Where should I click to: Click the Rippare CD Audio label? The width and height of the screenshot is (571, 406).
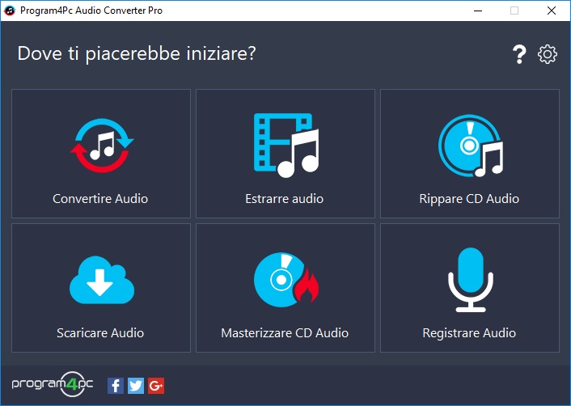click(469, 199)
